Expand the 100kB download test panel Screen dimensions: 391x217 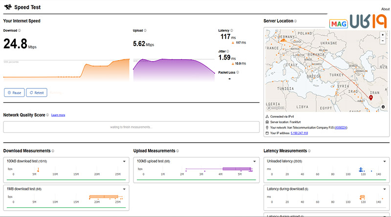point(124,161)
